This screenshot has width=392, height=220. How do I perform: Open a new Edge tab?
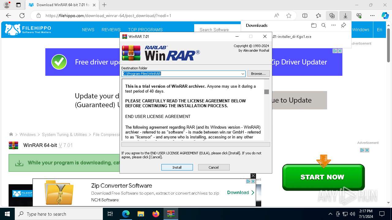(104, 5)
